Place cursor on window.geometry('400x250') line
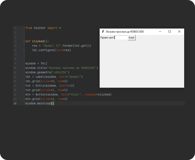Image resolution: width=195 pixels, height=160 pixels. click(x=47, y=72)
